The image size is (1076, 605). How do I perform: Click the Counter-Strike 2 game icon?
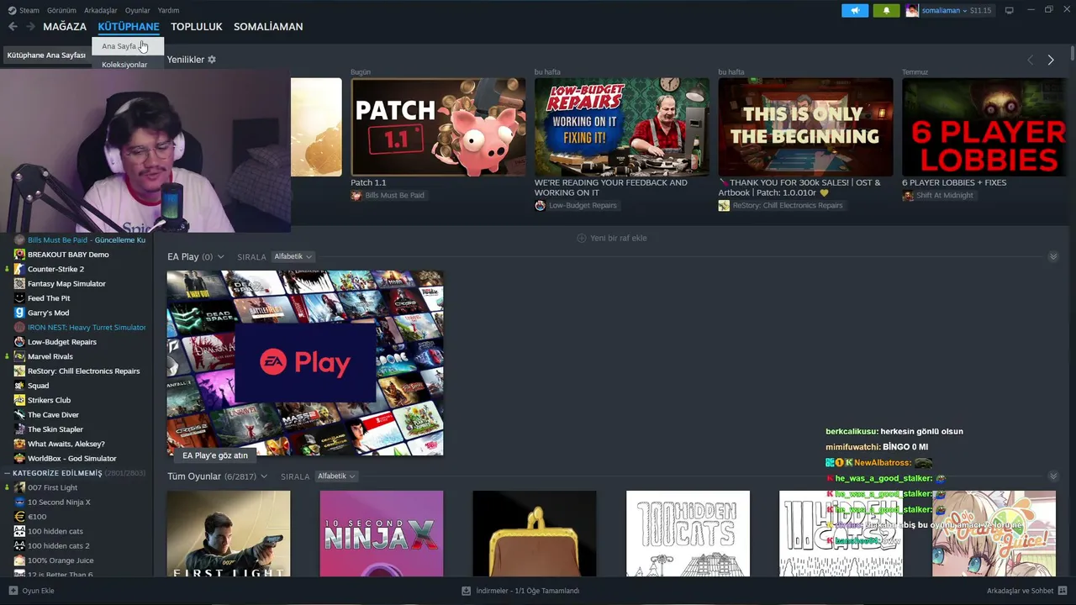[x=19, y=269]
